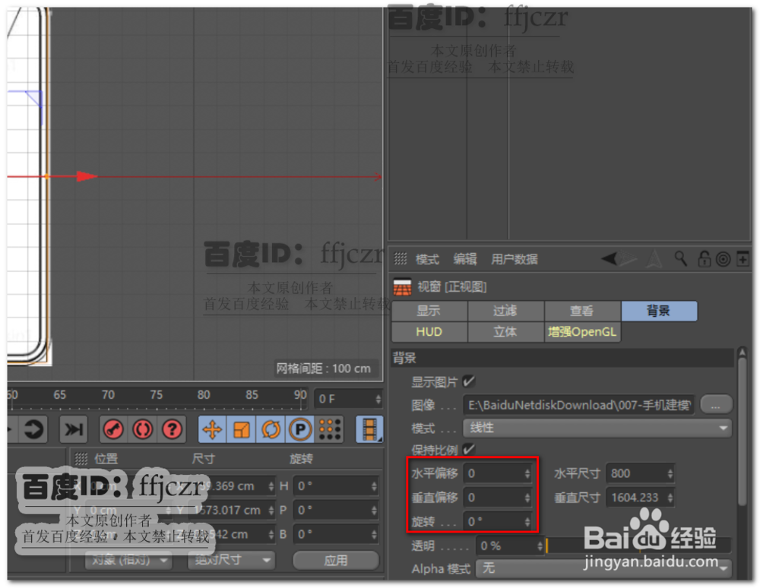Image resolution: width=760 pixels, height=588 pixels.
Task: Toggle point level animation dots icon
Action: 330,429
